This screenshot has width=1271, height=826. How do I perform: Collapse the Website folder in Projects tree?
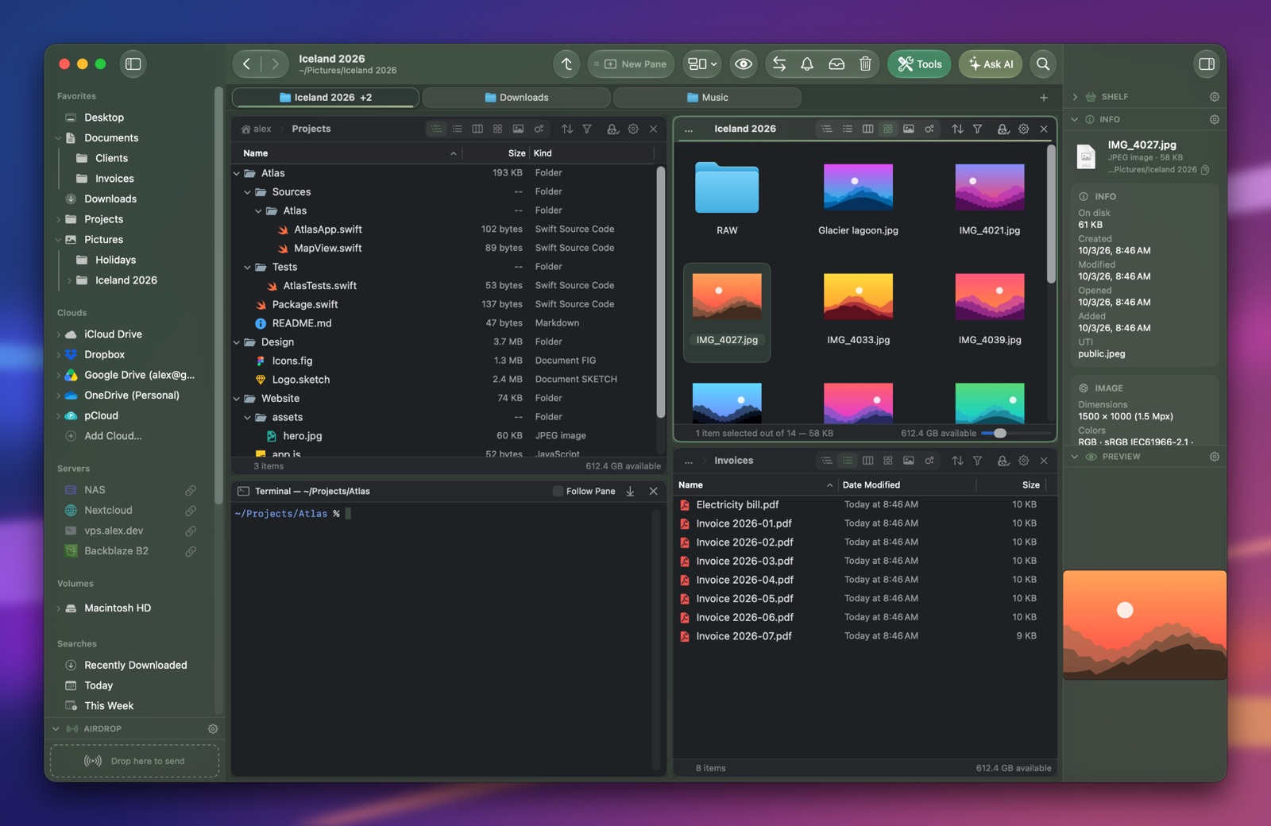click(x=237, y=399)
